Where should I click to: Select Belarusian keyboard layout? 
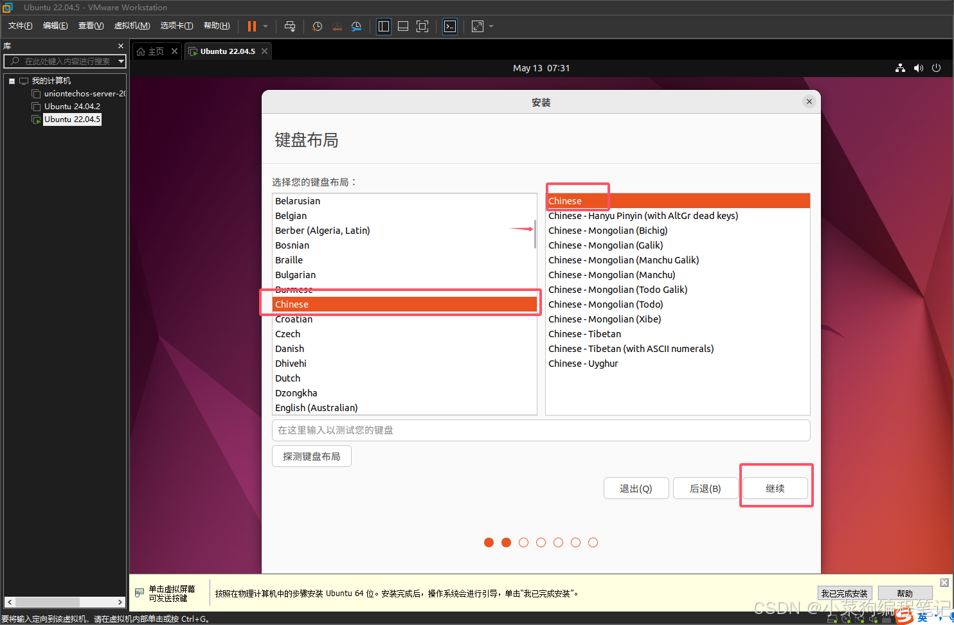(x=404, y=201)
